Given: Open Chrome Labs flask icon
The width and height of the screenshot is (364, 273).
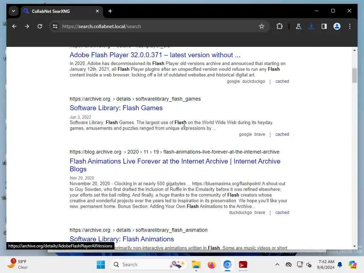Looking at the screenshot, I should [299, 26].
